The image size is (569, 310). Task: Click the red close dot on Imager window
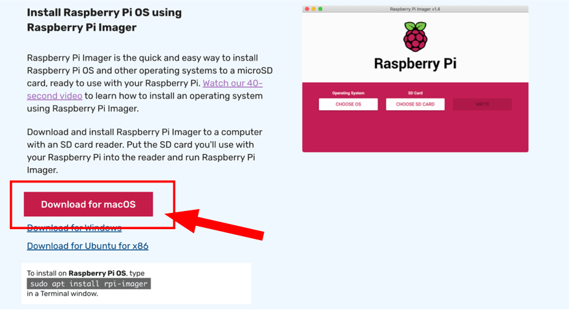307,9
